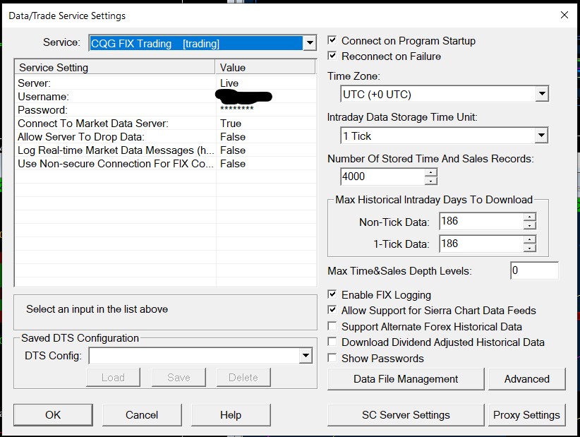Decrease 1-Tick Data days value

pos(530,248)
